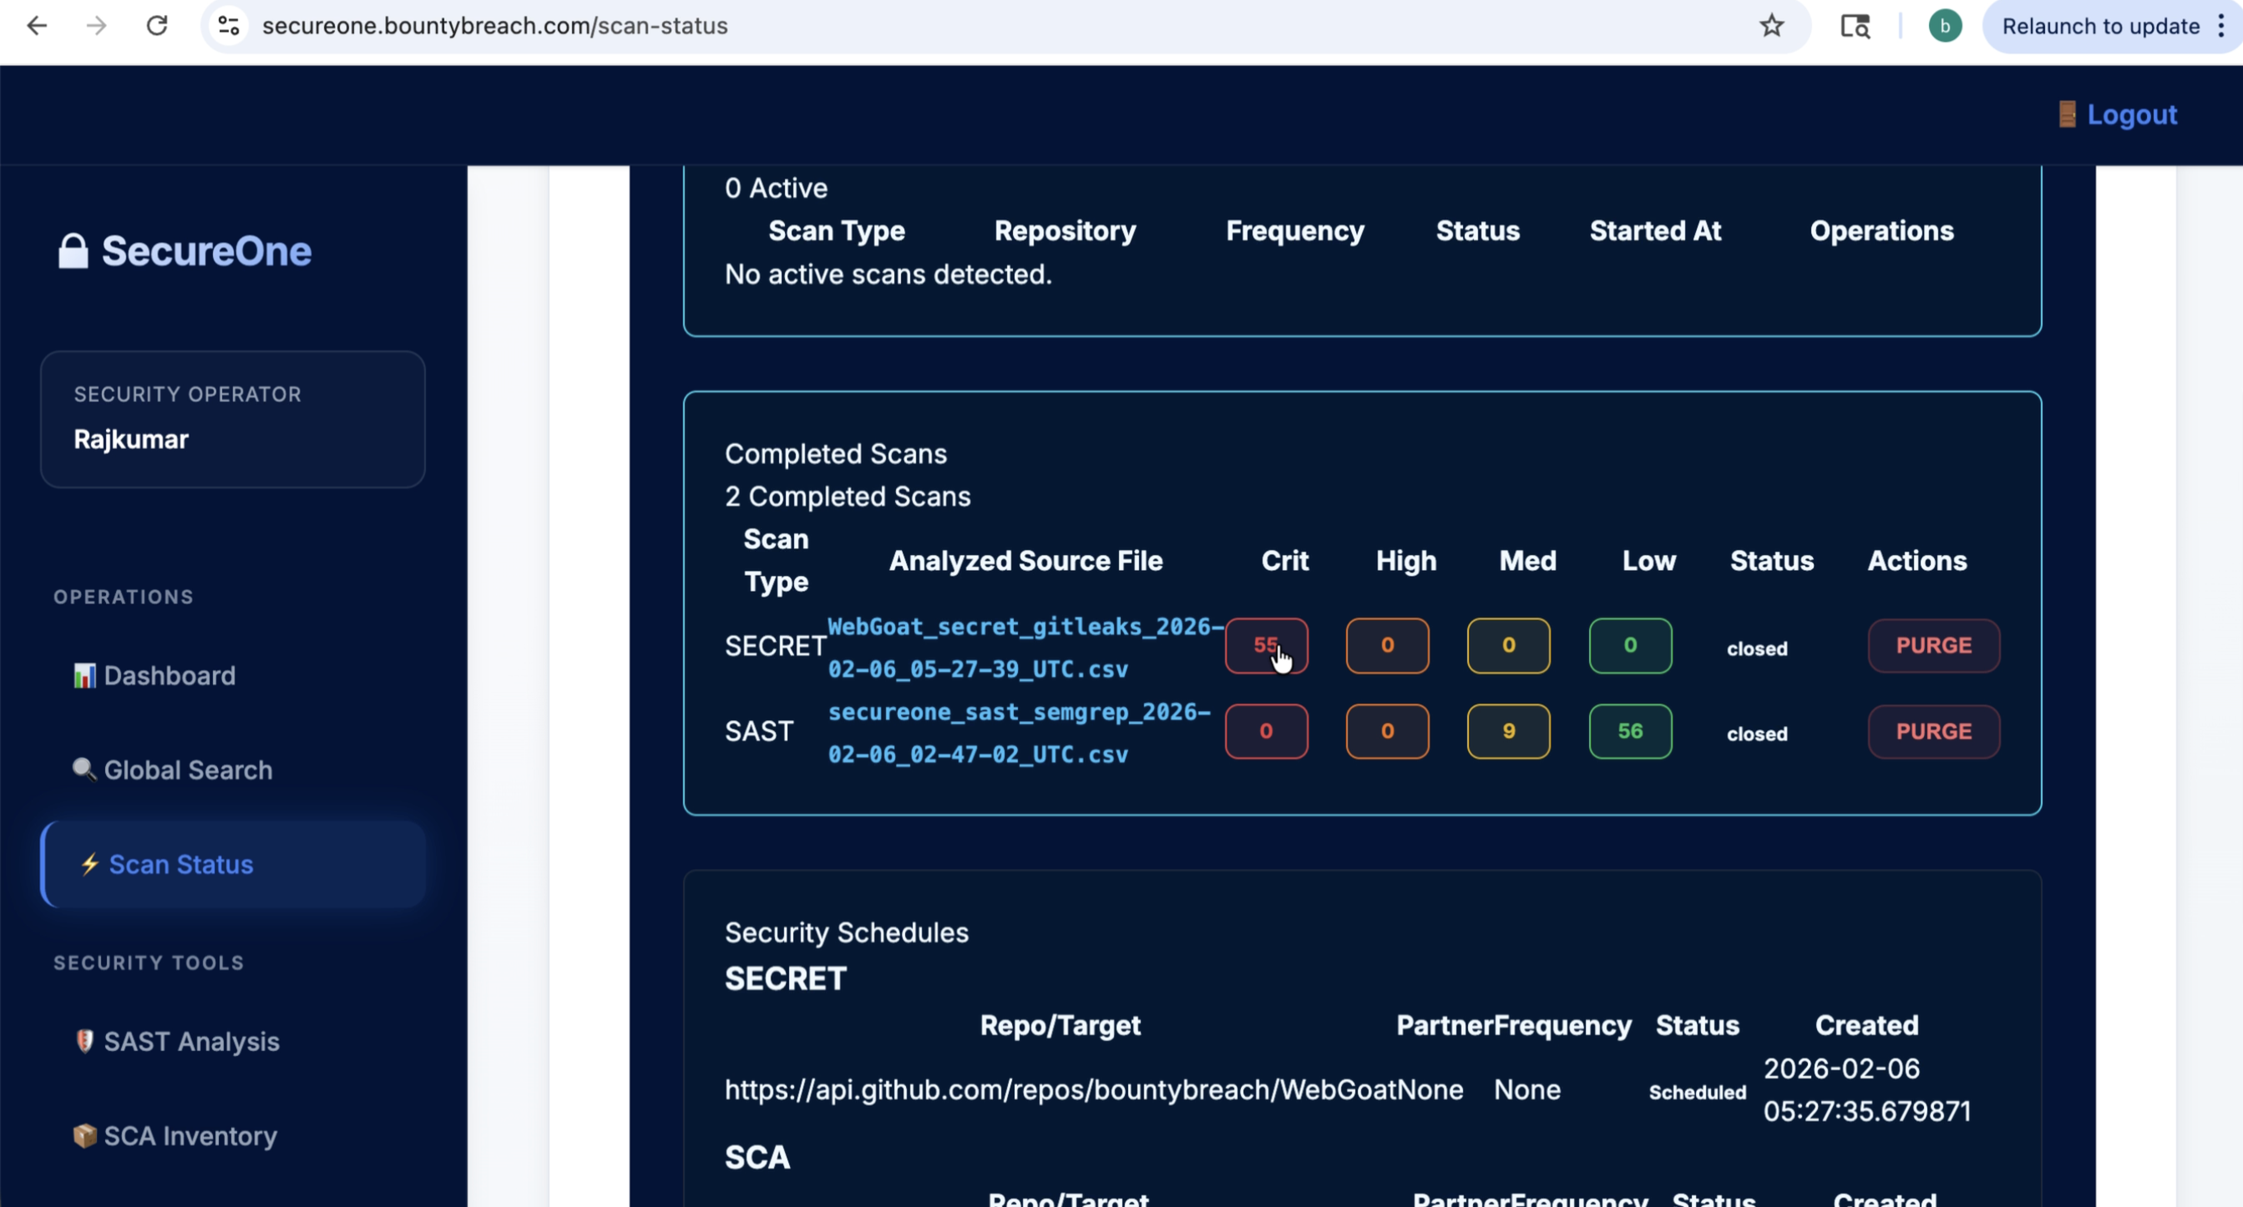Screen dimensions: 2243x1207
Task: Click the 56 low badge in SAST row
Action: [1630, 731]
